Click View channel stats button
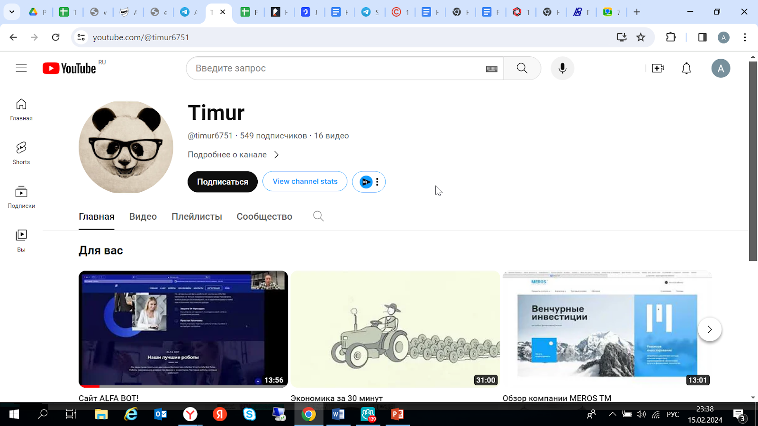Screen dimensions: 758x426 click(305, 181)
